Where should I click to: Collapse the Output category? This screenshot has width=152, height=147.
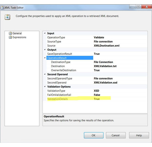45,50
